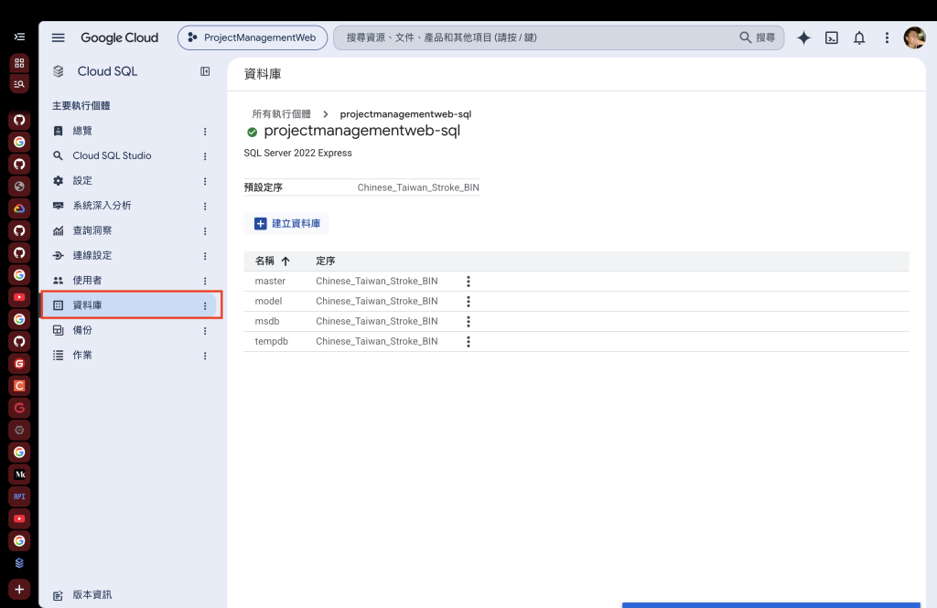This screenshot has width=937, height=608.
Task: Open the ProjectManagementWeb project picker
Action: [x=253, y=37]
